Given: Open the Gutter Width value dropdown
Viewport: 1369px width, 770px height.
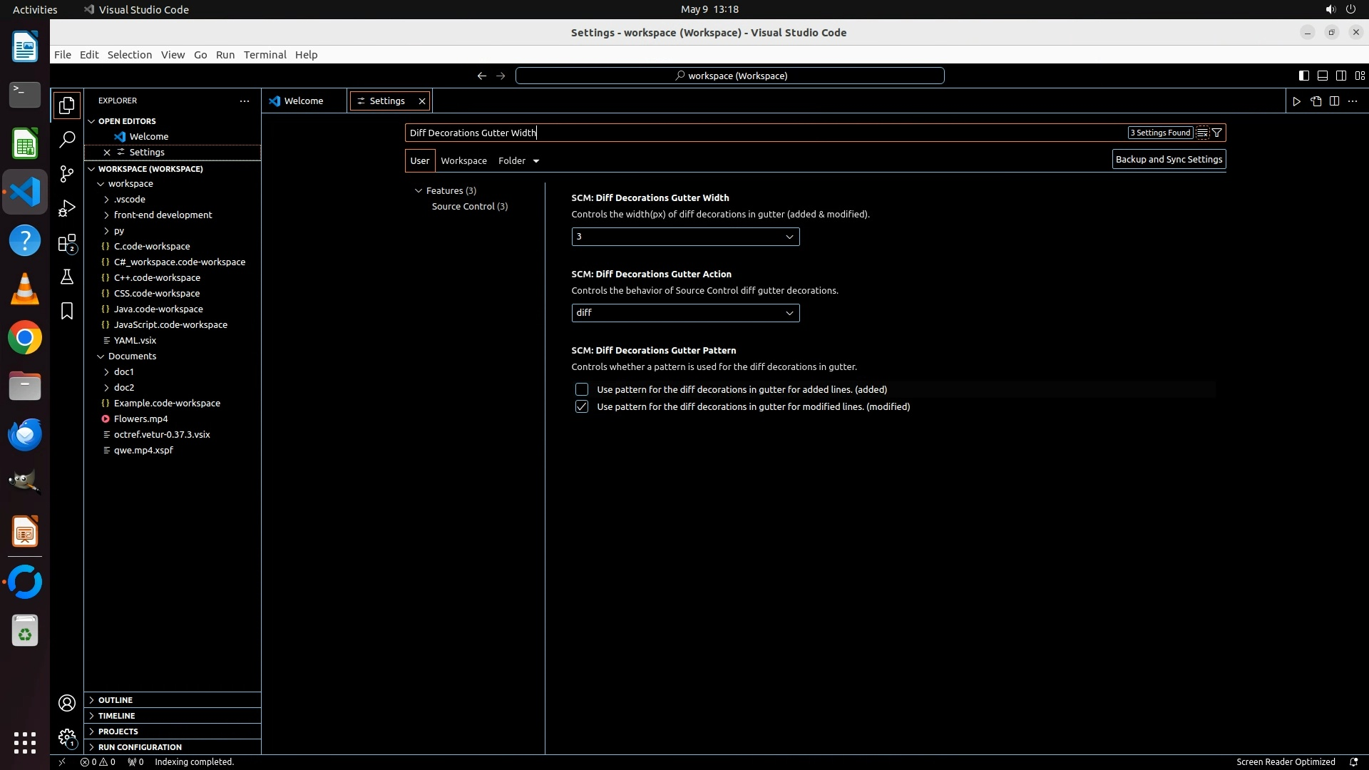Looking at the screenshot, I should coord(684,237).
